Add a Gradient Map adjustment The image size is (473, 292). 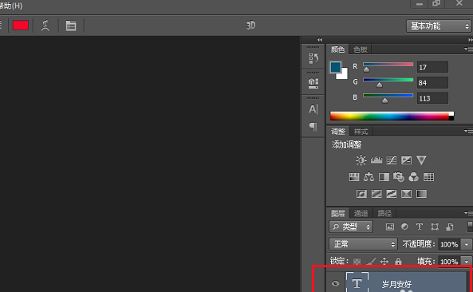pos(421,194)
